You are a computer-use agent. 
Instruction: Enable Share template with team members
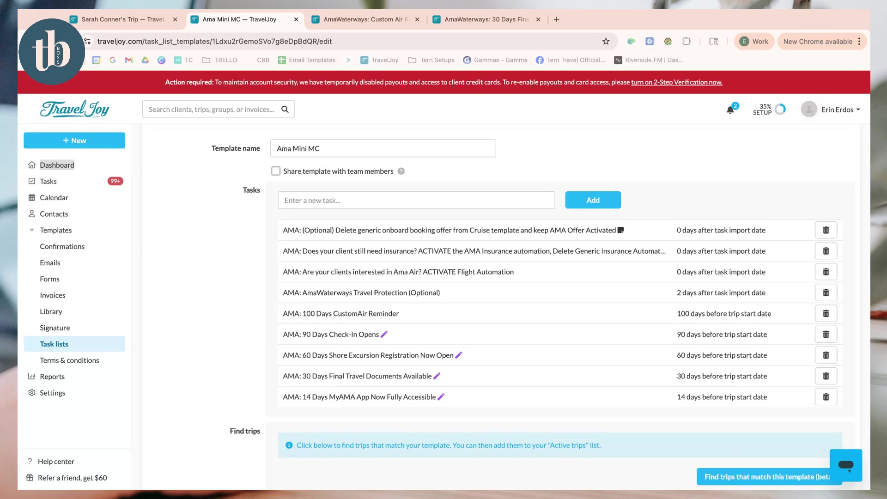point(276,171)
